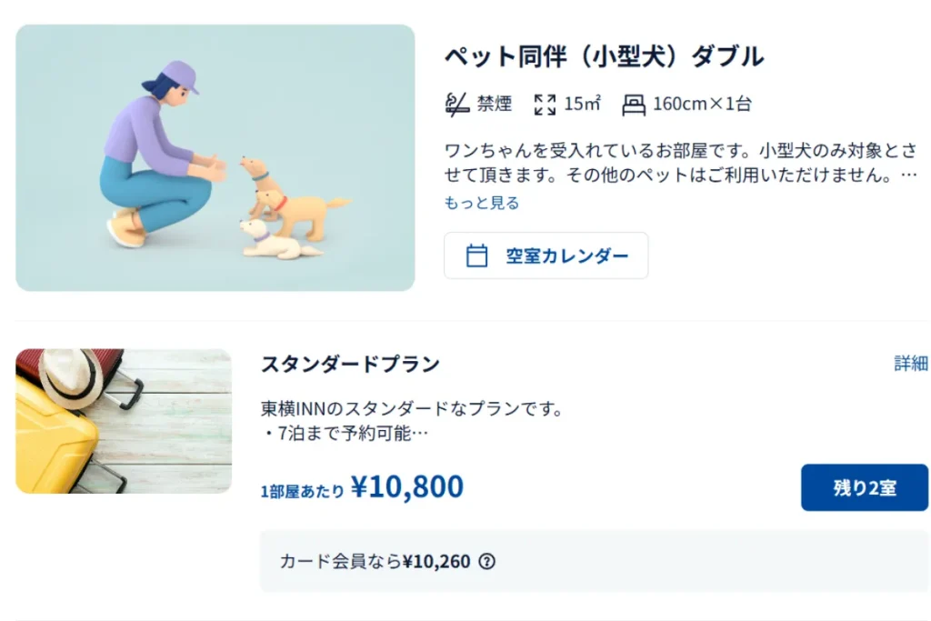Click the 15㎡ room size text
The image size is (931, 621).
tap(582, 104)
